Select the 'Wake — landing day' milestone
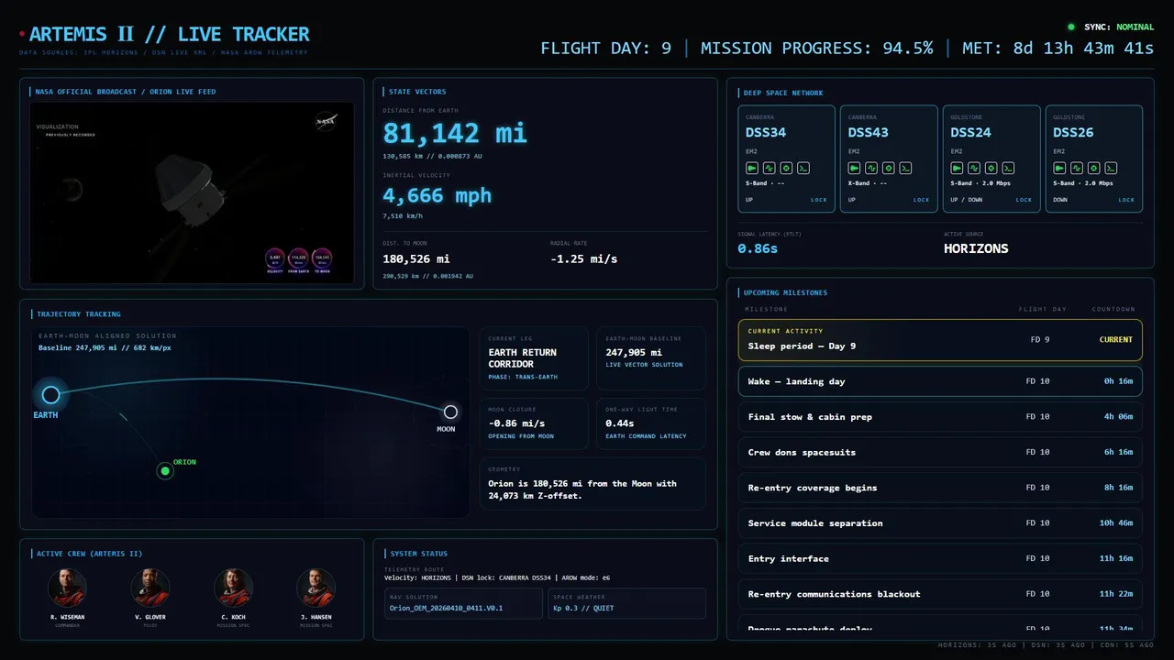This screenshot has width=1174, height=660. click(940, 381)
